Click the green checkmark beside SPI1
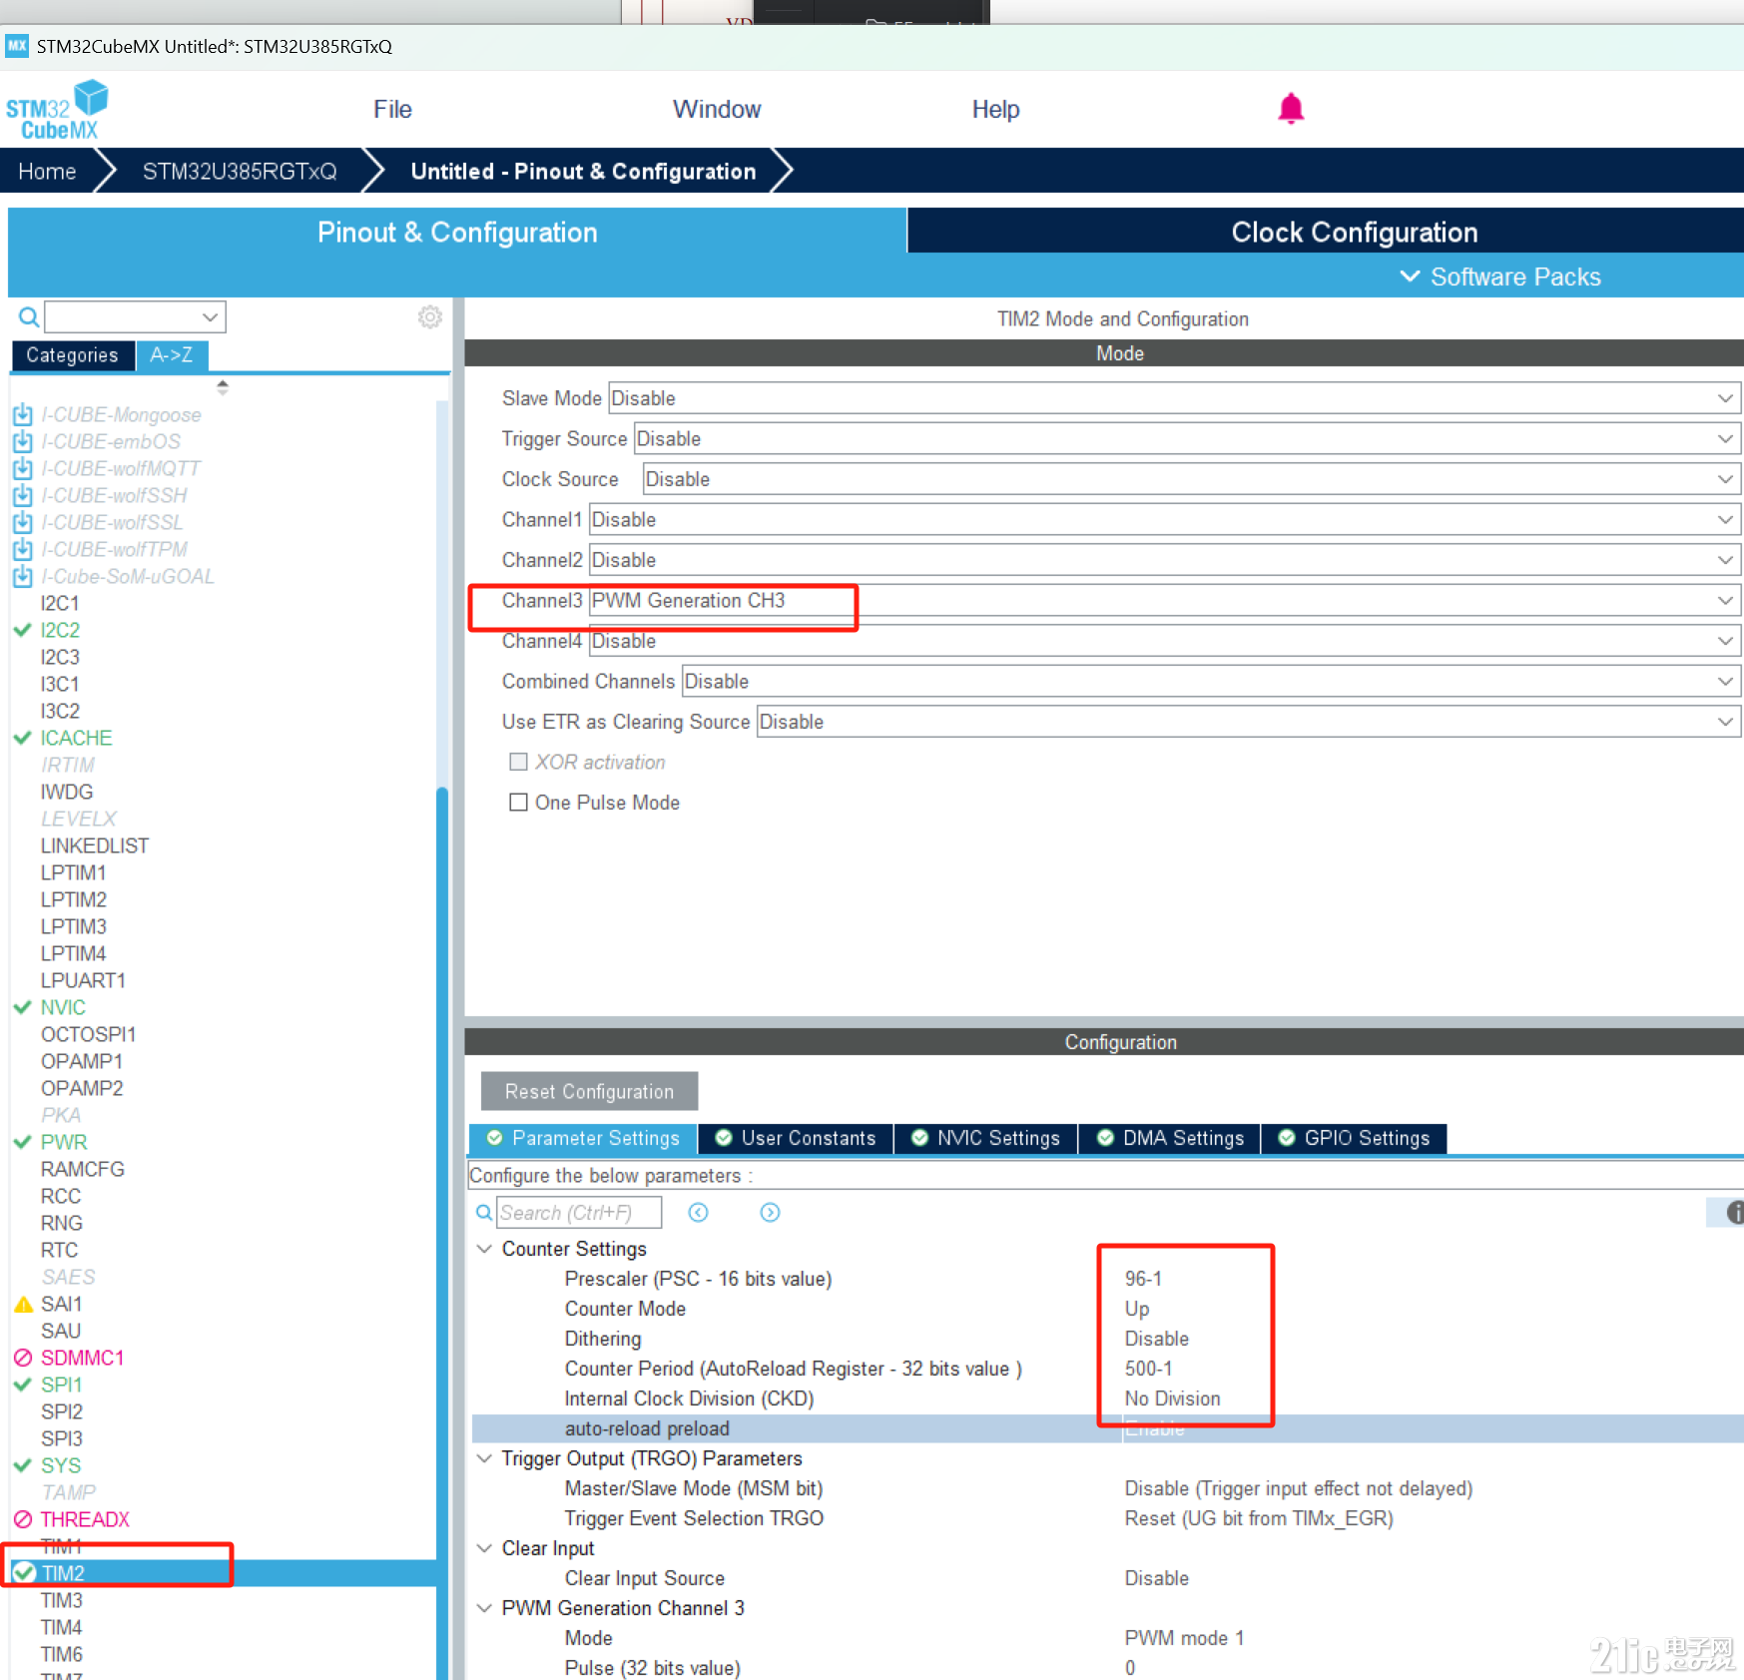The width and height of the screenshot is (1744, 1680). 23,1385
